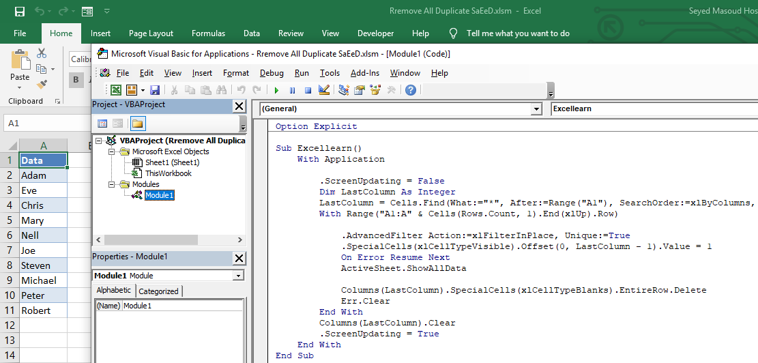Select ThisWorkbook in project tree
The height and width of the screenshot is (363, 758).
[169, 173]
